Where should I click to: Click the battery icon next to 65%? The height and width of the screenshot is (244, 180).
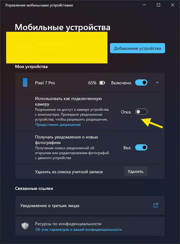[102, 83]
